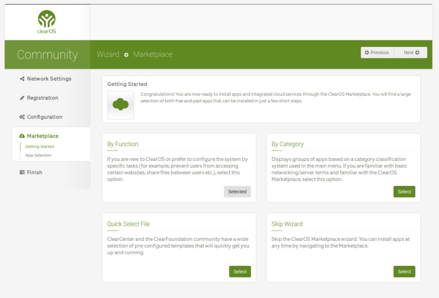Click the Wizard breadcrumb link
Image resolution: width=439 pixels, height=298 pixels.
108,55
